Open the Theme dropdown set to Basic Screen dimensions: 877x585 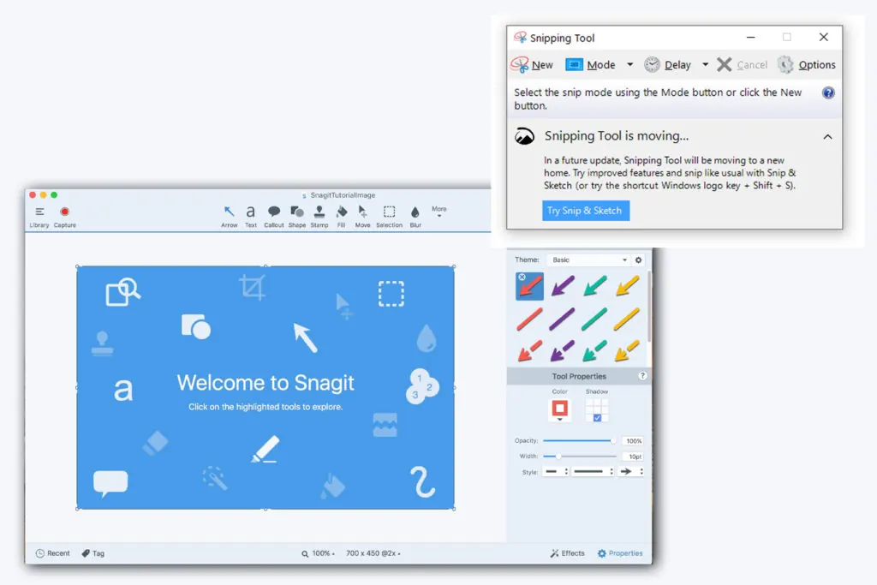coord(589,260)
